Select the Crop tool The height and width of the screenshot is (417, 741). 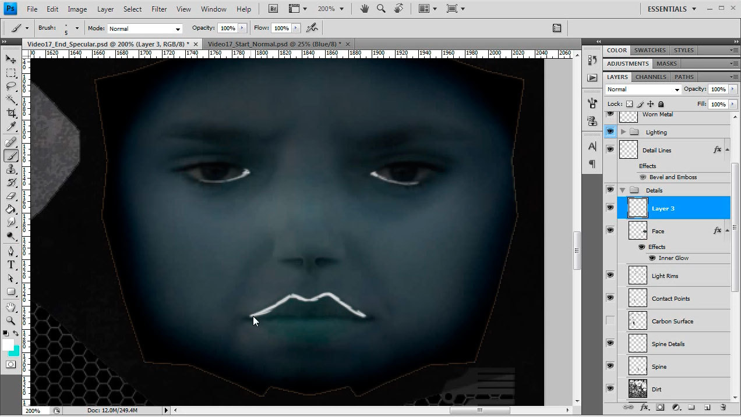pyautogui.click(x=11, y=113)
